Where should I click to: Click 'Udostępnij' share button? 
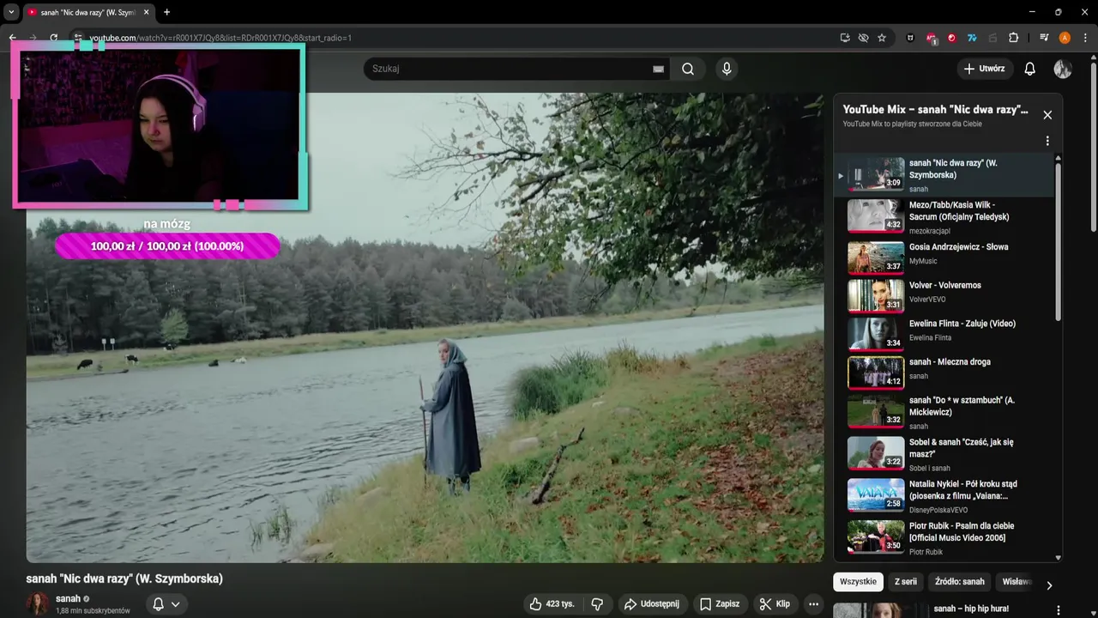[651, 603]
